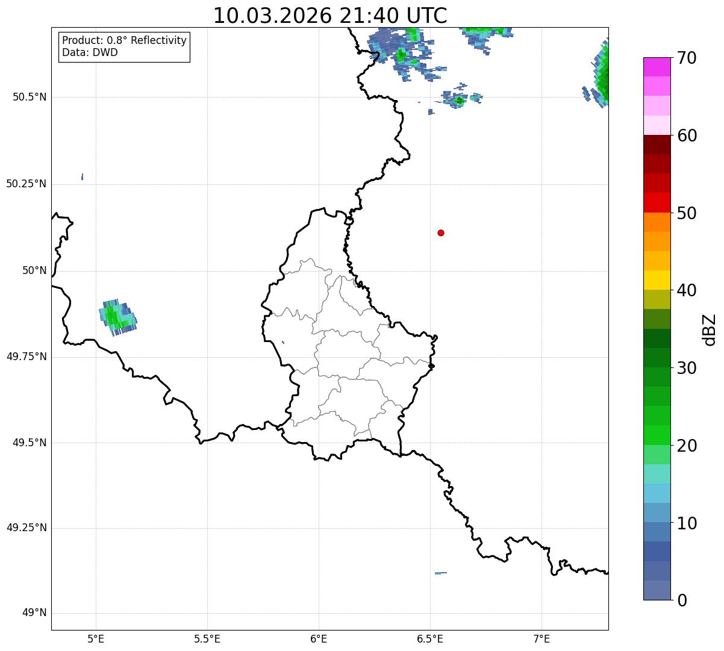The height and width of the screenshot is (651, 724).
Task: Click the 50.5°N latitude label
Action: point(29,97)
